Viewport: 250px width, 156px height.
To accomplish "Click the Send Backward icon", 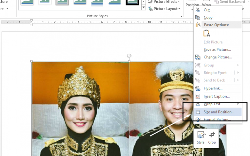I will (x=216, y=2).
